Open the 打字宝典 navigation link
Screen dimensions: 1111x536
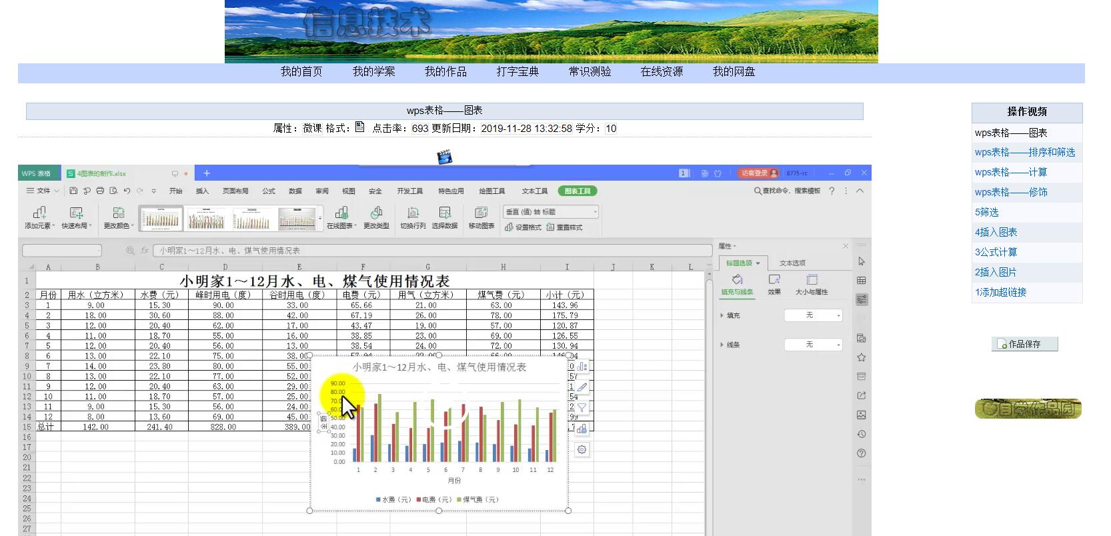[517, 71]
